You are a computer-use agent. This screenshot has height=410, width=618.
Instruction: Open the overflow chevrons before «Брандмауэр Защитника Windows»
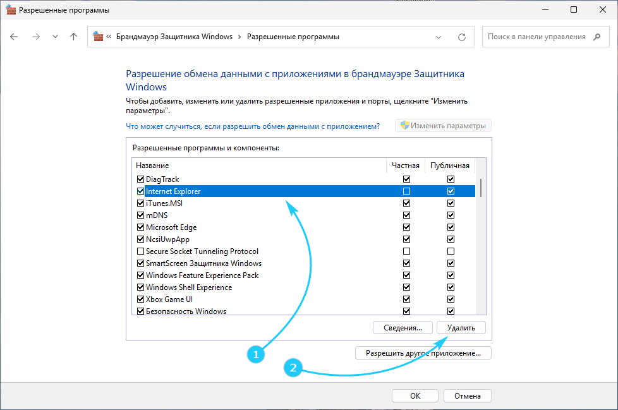pyautogui.click(x=109, y=37)
